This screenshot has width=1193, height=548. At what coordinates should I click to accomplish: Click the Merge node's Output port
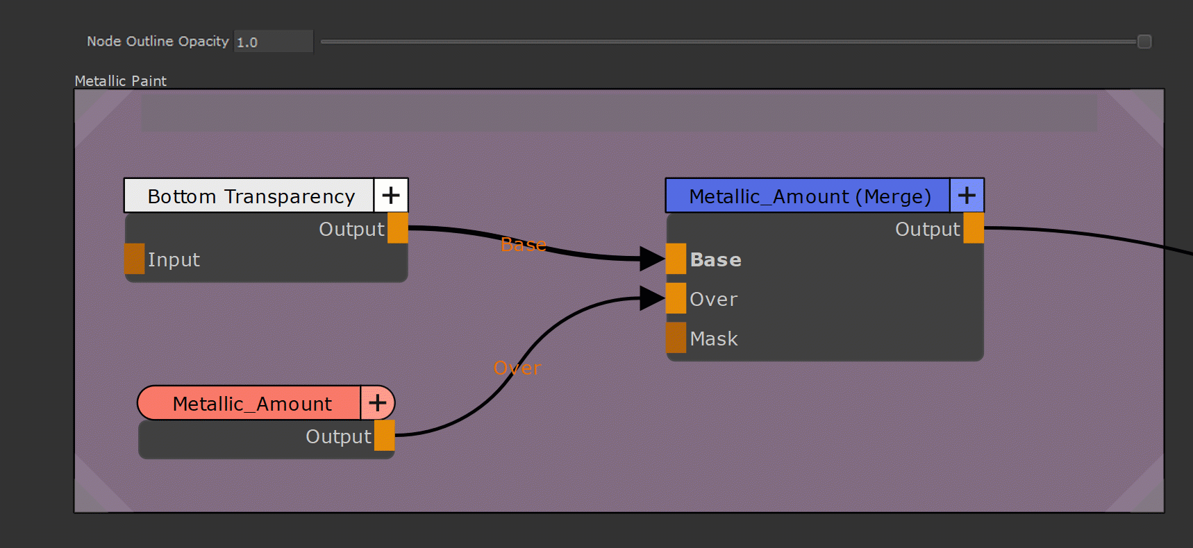pos(973,228)
